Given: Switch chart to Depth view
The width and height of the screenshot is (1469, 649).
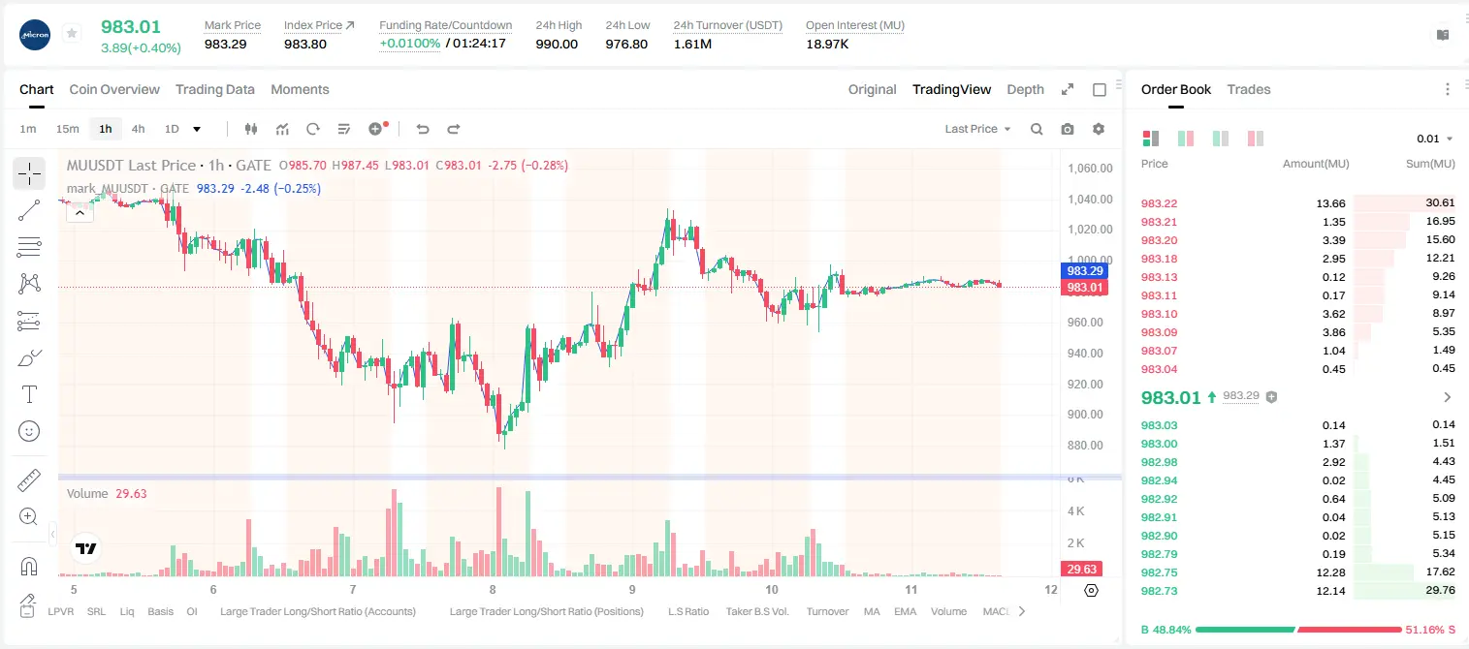Looking at the screenshot, I should pyautogui.click(x=1025, y=89).
